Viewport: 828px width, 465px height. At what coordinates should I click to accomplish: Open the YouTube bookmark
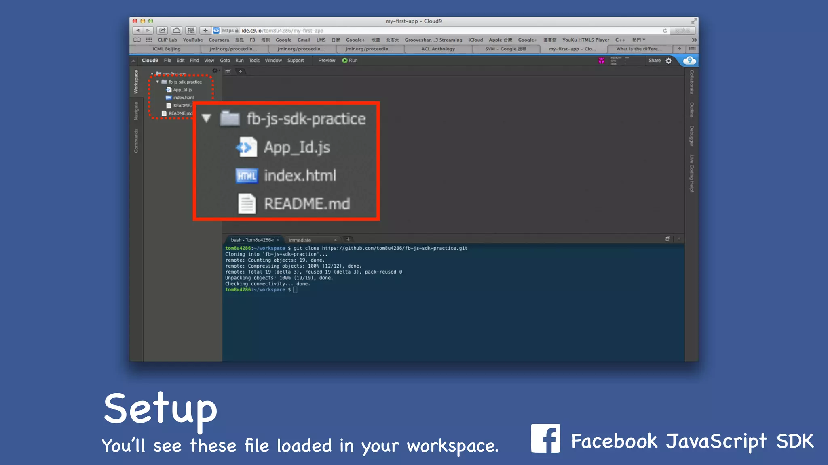193,40
